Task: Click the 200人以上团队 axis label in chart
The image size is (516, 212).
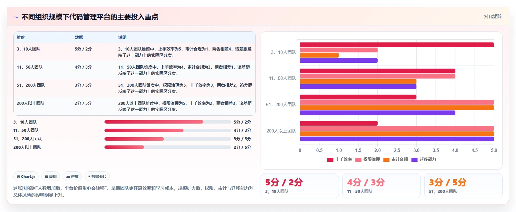Action: pos(281,131)
